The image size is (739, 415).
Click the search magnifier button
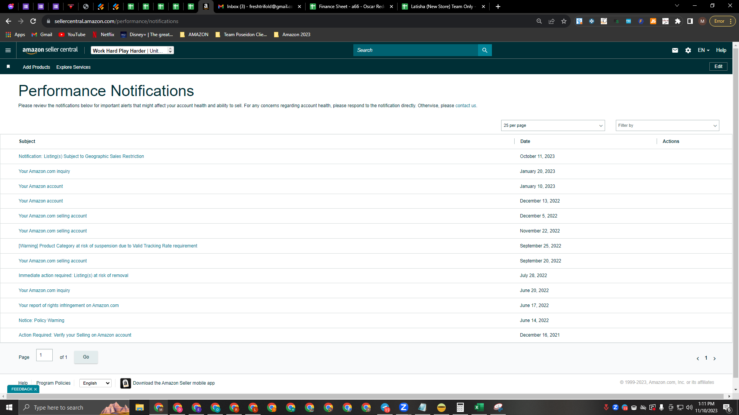[x=485, y=50]
